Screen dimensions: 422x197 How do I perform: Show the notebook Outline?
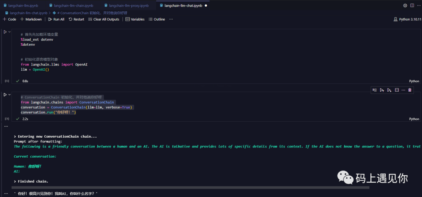(157, 20)
